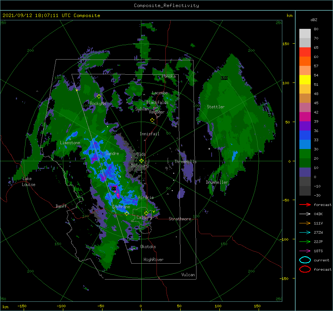This screenshot has height=311, width=333.
Task: Click the yellow diamond marker below RedDeer
Action: click(x=152, y=120)
